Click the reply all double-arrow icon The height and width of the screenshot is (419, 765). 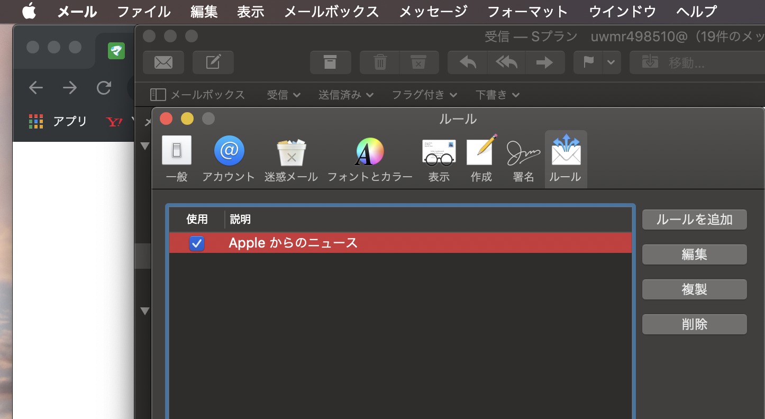point(506,62)
